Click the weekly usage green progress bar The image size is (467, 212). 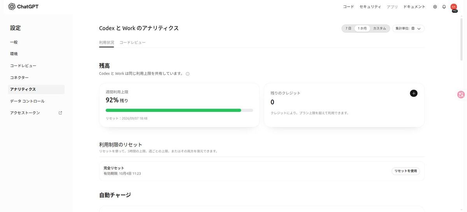tap(179, 110)
